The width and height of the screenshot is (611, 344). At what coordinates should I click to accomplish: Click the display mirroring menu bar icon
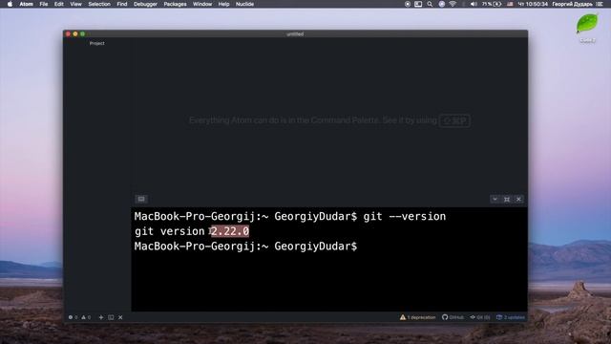tap(418, 4)
